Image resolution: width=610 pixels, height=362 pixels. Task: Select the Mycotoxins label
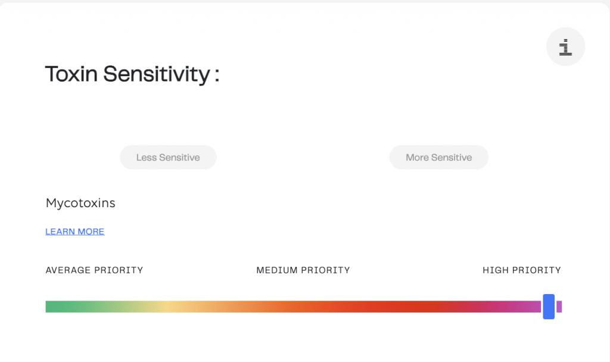pos(80,203)
